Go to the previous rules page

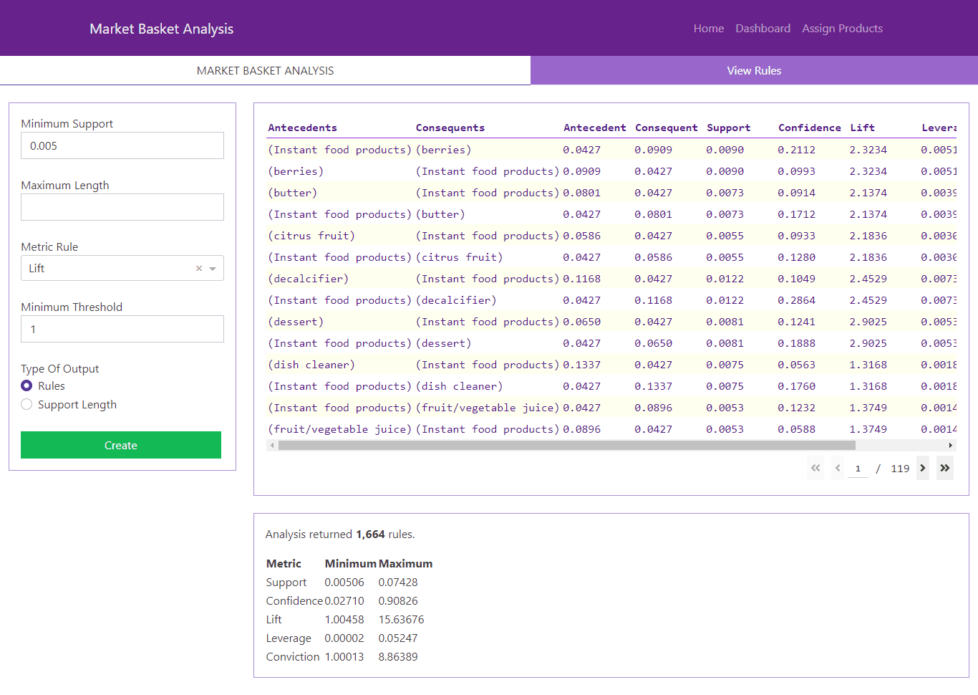pyautogui.click(x=838, y=468)
